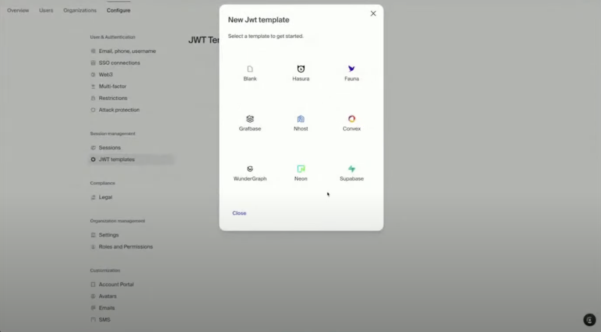Click the SSO connections sidebar icon
601x332 pixels.
(x=93, y=63)
